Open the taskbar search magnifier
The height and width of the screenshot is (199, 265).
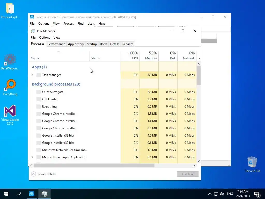[19, 194]
